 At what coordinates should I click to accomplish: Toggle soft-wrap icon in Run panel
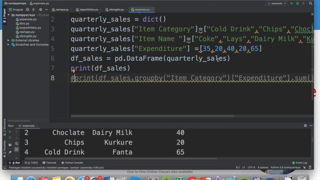[x=16, y=143]
